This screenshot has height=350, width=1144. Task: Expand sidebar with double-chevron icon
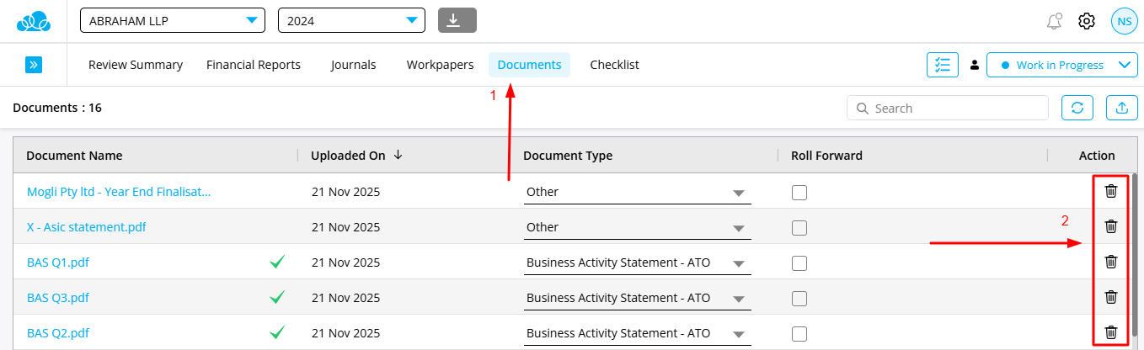(x=34, y=65)
